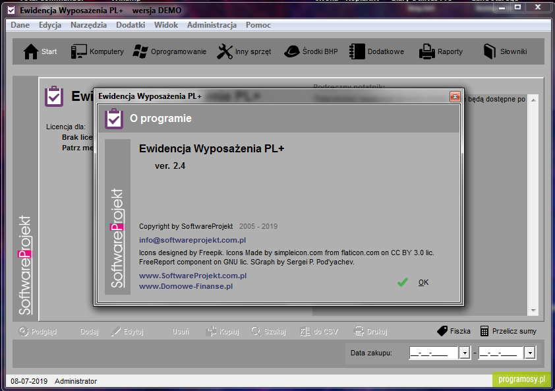The height and width of the screenshot is (391, 555).
Task: Click the Przelicz sumy calculator icon
Action: click(x=484, y=331)
